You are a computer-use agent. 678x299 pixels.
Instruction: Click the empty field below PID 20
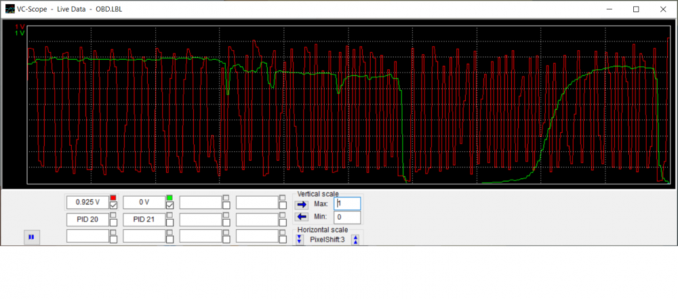[x=87, y=236]
